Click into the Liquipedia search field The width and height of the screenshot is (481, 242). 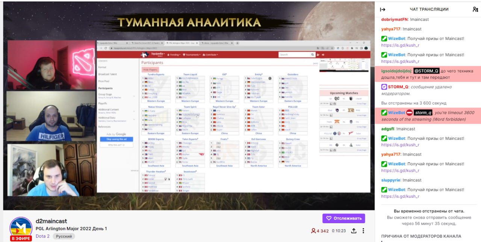coord(294,54)
